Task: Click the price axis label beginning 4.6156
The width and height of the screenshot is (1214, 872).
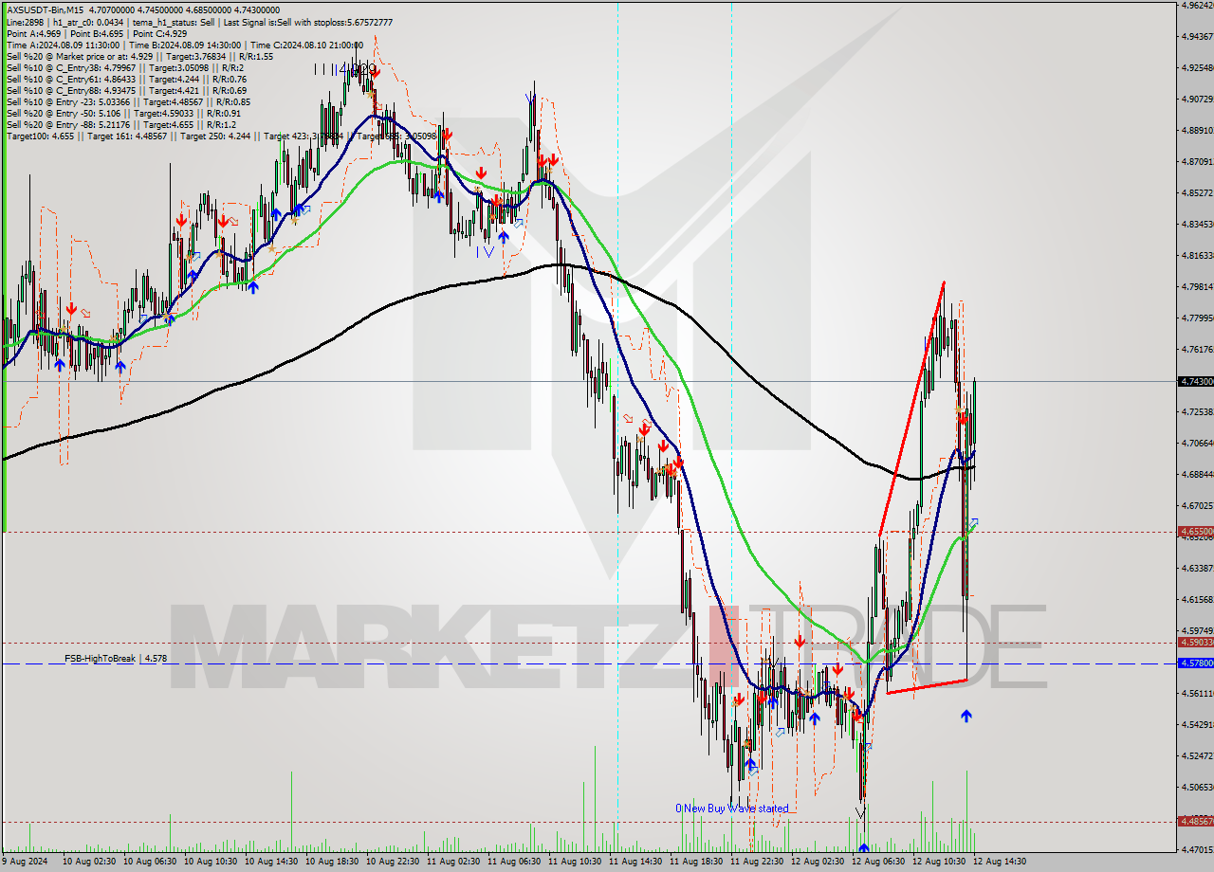Action: (x=1197, y=599)
